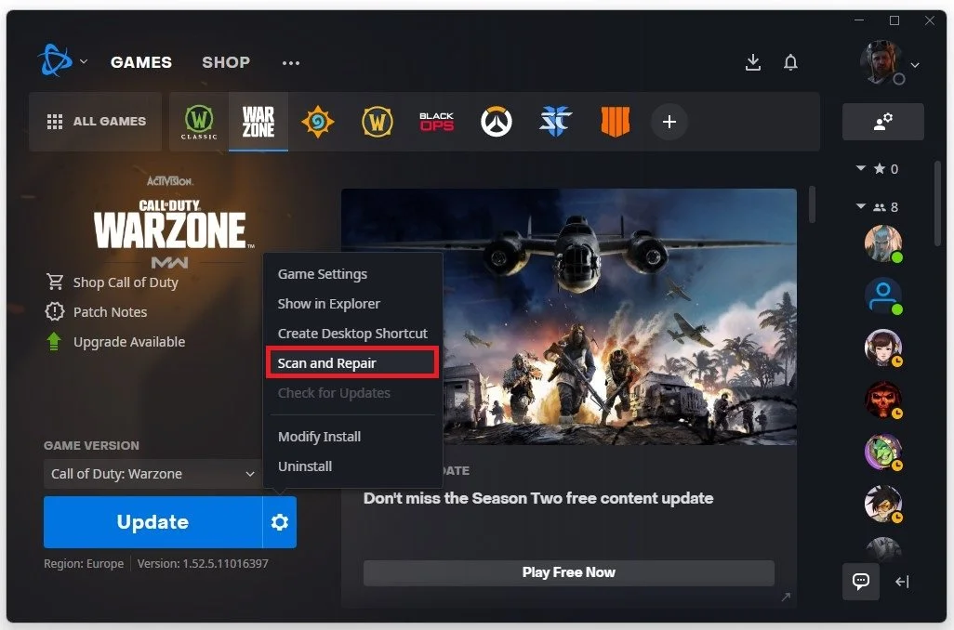Select the StarCraft game icon
954x630 pixels.
point(555,122)
